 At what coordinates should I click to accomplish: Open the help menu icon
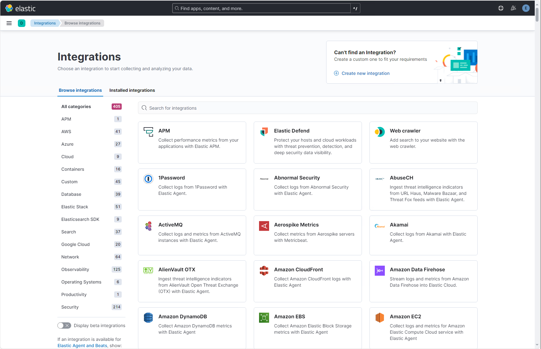click(x=501, y=8)
